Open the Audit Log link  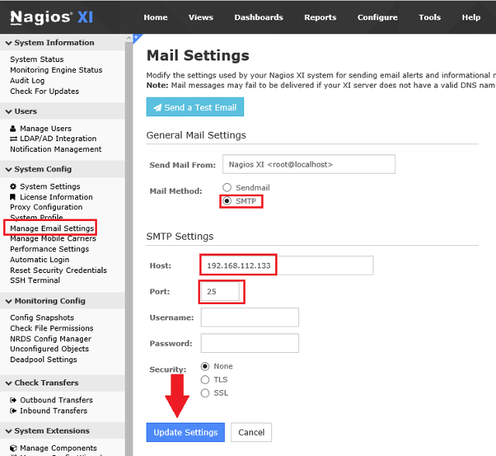click(x=27, y=81)
